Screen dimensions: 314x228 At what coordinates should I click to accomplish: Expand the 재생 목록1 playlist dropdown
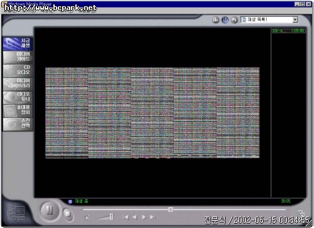coord(295,19)
